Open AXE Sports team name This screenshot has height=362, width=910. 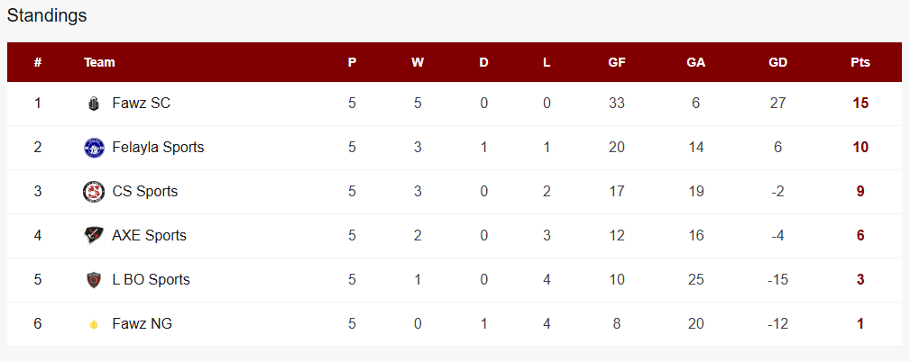tap(149, 236)
